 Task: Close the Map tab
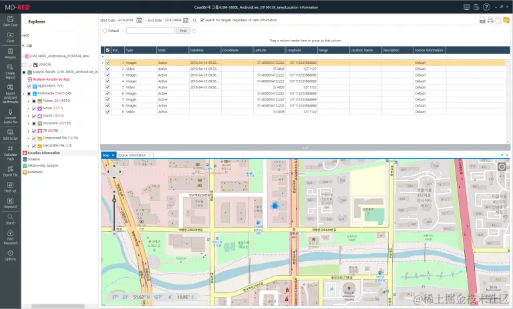point(113,155)
